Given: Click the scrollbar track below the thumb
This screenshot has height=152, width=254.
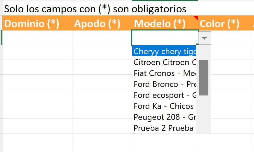Looking at the screenshot, I should point(204,114).
